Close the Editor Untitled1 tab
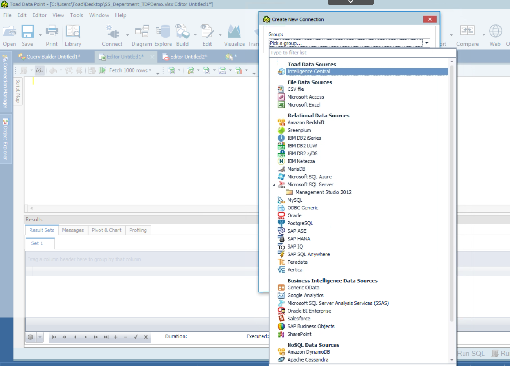 point(152,57)
